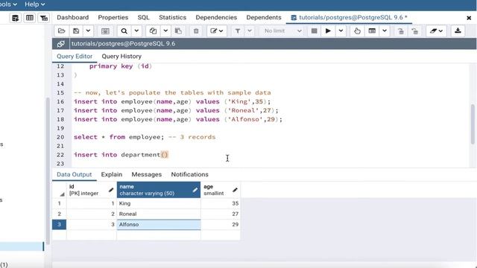The height and width of the screenshot is (268, 477).
Task: Switch to the Statistics tab
Action: point(172,18)
